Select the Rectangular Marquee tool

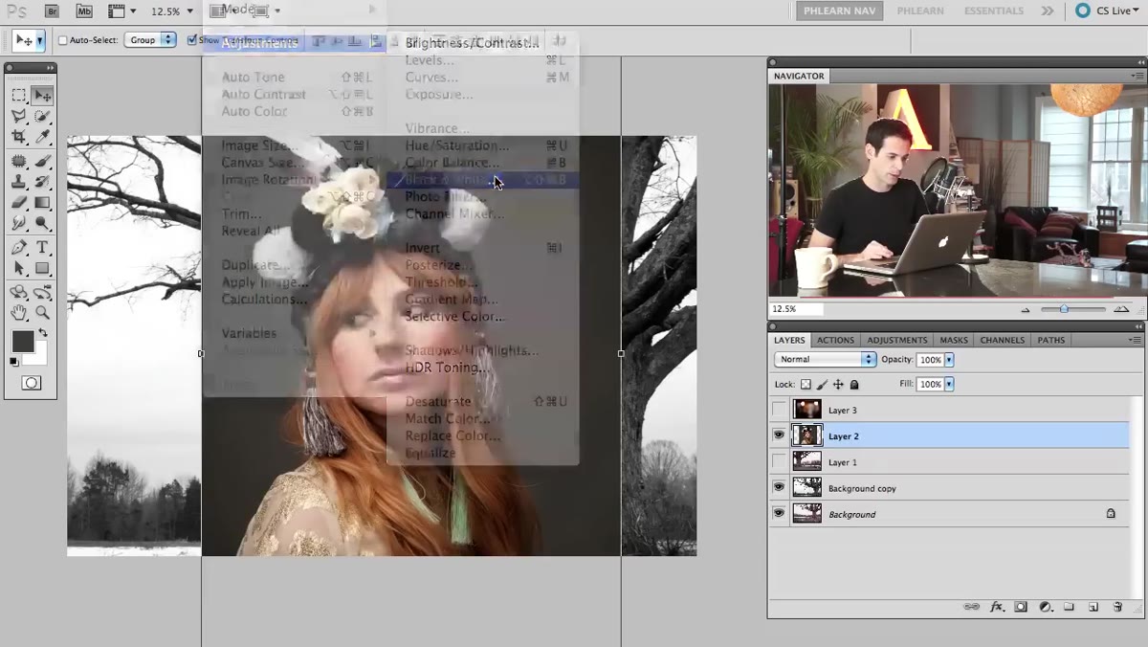(19, 96)
